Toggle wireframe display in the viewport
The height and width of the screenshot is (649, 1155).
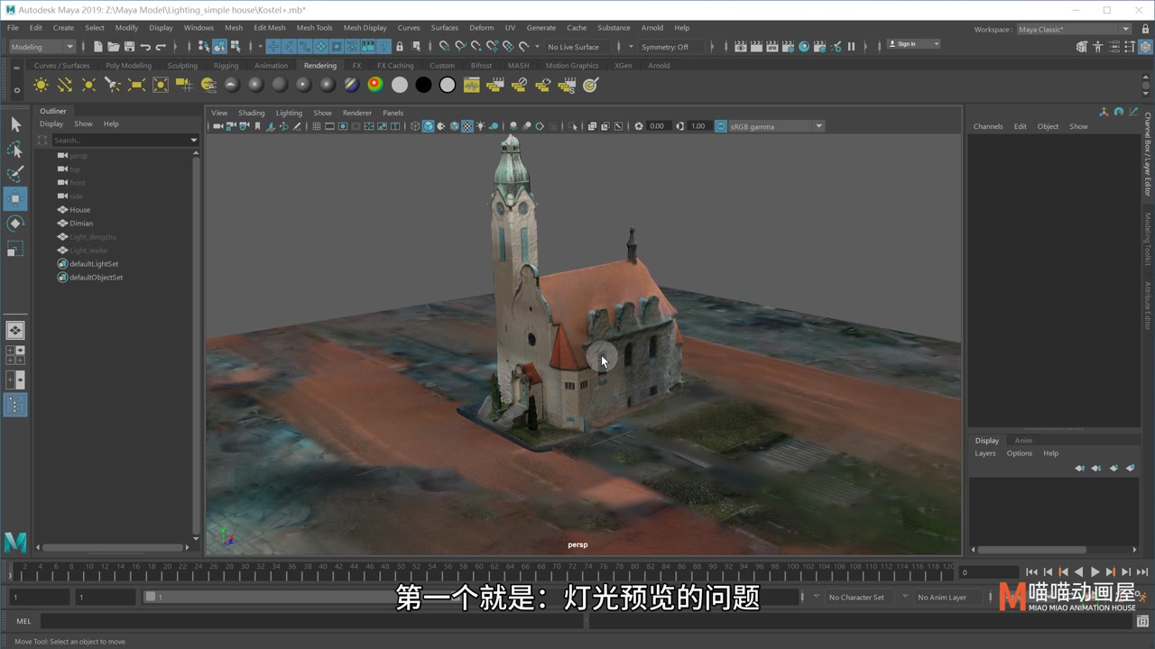tap(415, 126)
